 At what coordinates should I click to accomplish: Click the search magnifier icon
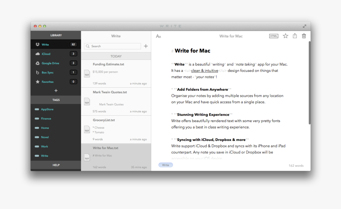pyautogui.click(x=88, y=46)
